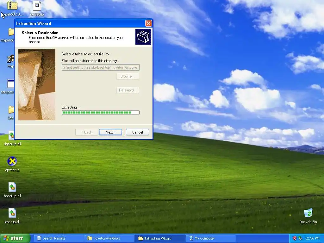This screenshot has height=243, width=324.
Task: Click the Password... button
Action: (128, 90)
